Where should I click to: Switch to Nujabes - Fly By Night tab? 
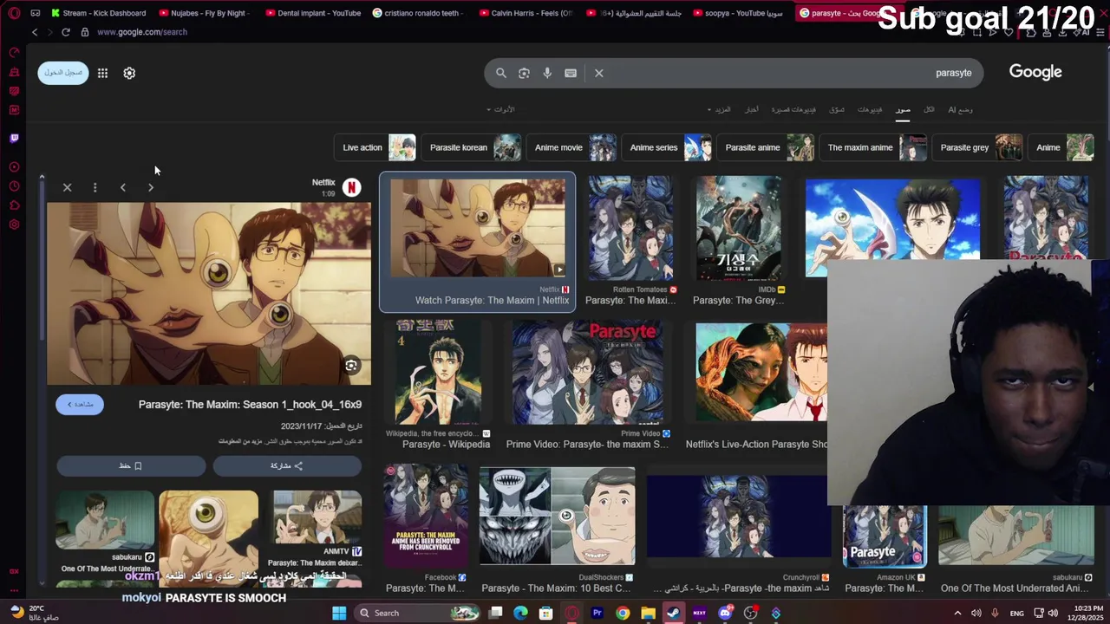pos(205,13)
